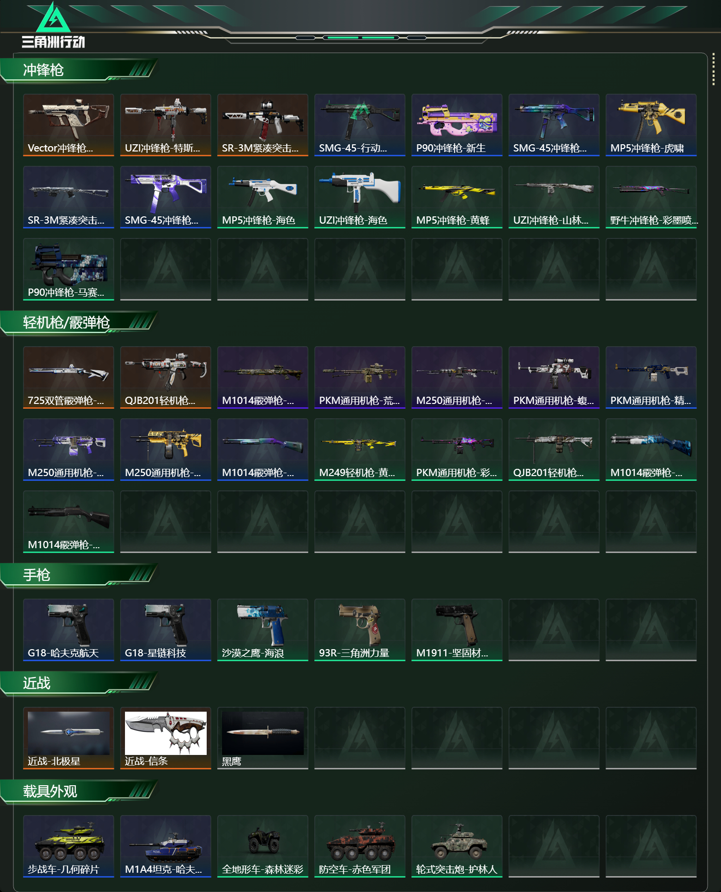Open the P90冲锋枪-马赛 skin tile
721x892 pixels.
tap(68, 269)
